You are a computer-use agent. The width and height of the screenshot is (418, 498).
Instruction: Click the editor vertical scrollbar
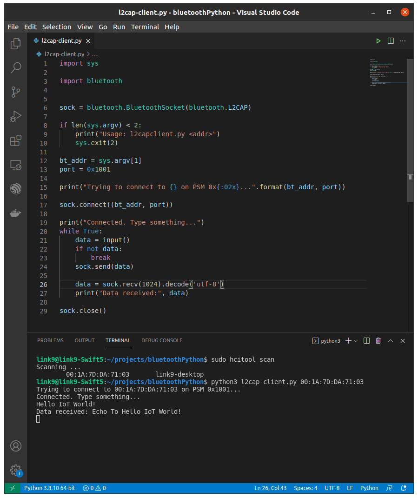click(x=410, y=130)
